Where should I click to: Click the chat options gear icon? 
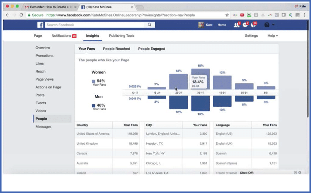[x=300, y=173]
